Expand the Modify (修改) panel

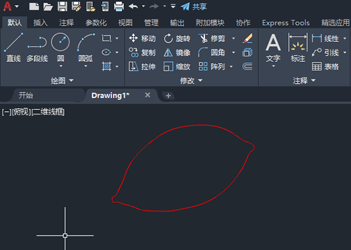pyautogui.click(x=191, y=81)
